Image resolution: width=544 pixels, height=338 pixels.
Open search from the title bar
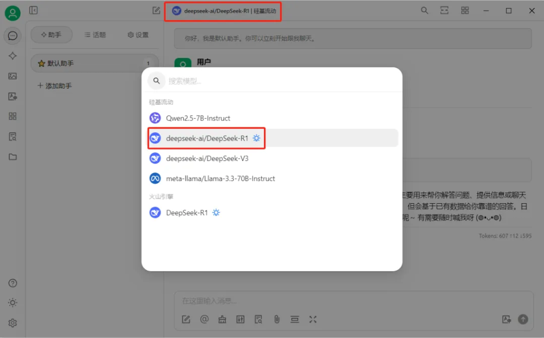point(424,10)
